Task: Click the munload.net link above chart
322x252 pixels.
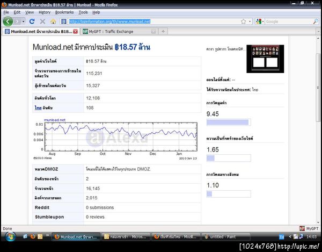Action: (55, 120)
